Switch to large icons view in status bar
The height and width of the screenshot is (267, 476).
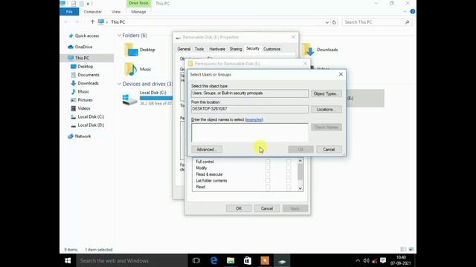(411, 249)
